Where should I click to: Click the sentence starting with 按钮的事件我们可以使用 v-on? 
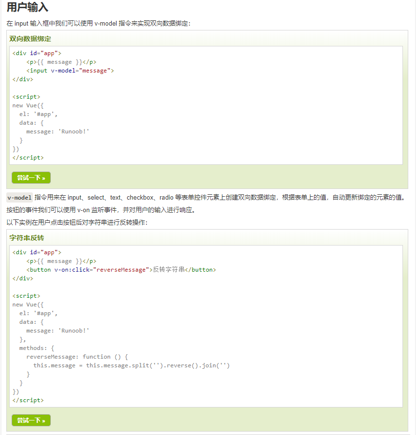point(101,210)
